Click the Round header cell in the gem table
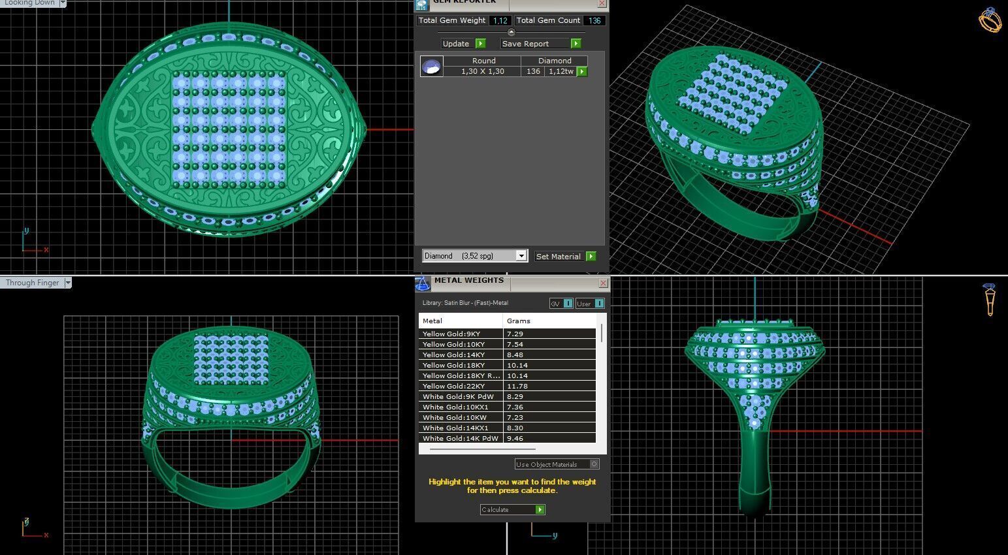The height and width of the screenshot is (555, 1008). pyautogui.click(x=483, y=61)
